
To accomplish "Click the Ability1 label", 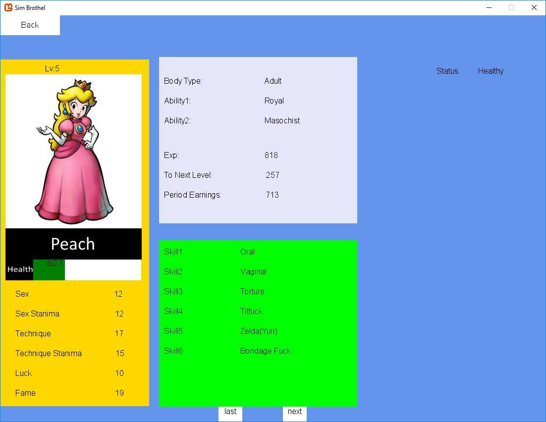I will [x=177, y=101].
